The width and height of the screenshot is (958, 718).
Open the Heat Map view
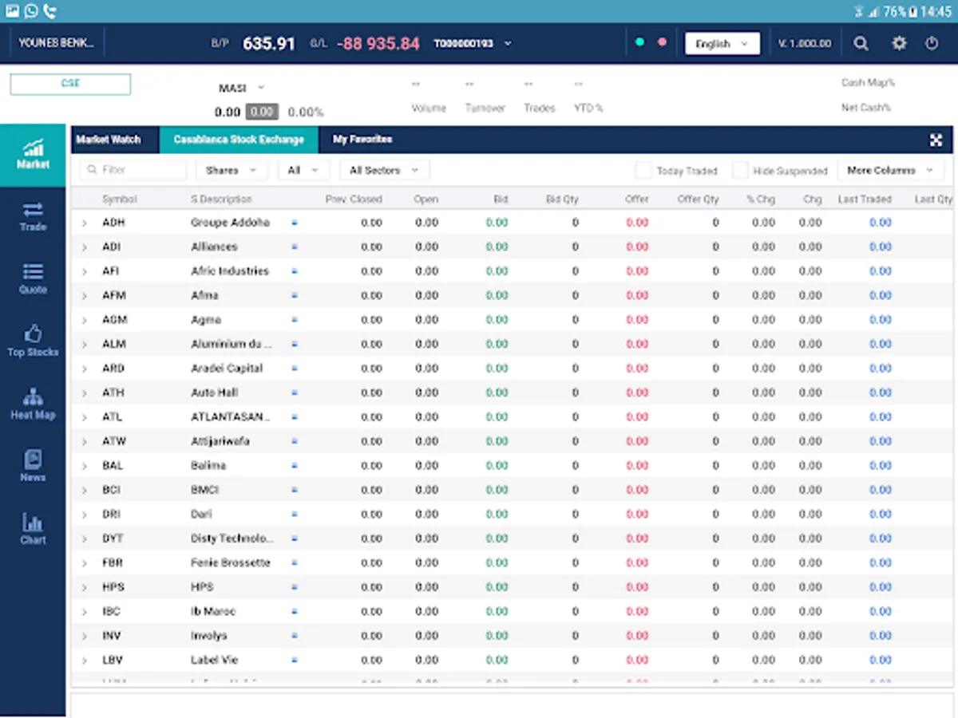33,404
